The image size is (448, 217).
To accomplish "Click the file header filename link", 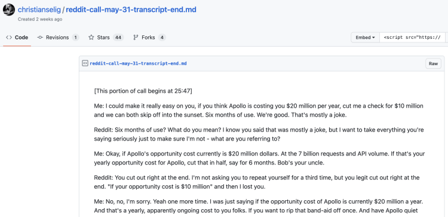I will 138,63.
